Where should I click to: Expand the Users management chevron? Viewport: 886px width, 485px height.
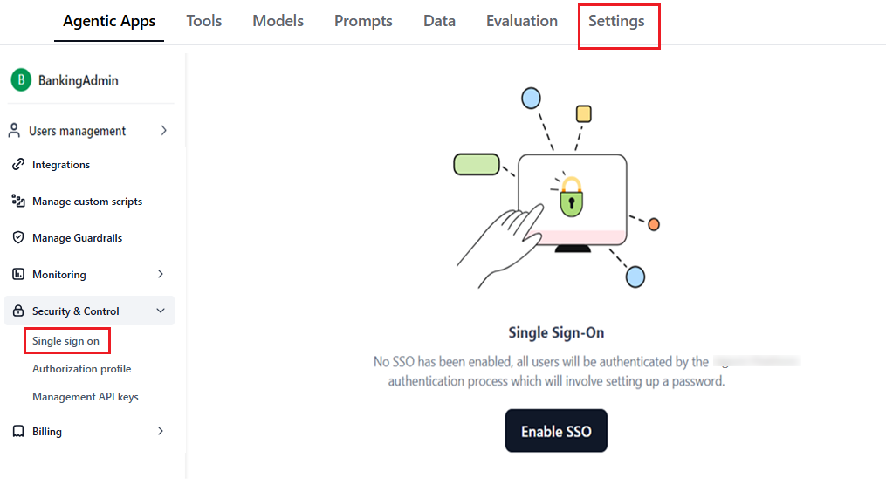tap(164, 131)
